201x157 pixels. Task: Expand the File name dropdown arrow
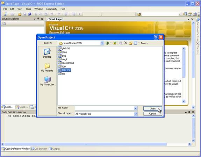(x=136, y=108)
